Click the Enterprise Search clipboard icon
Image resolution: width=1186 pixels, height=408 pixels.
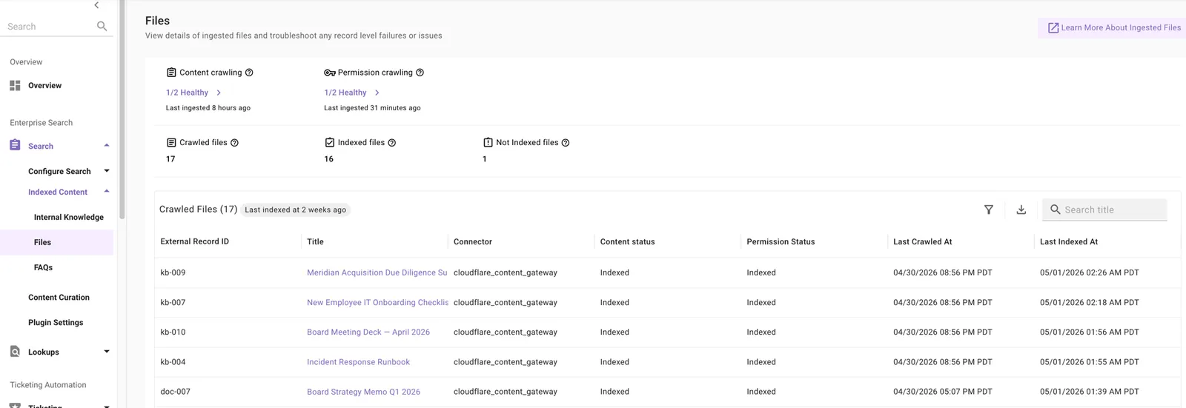coord(15,145)
